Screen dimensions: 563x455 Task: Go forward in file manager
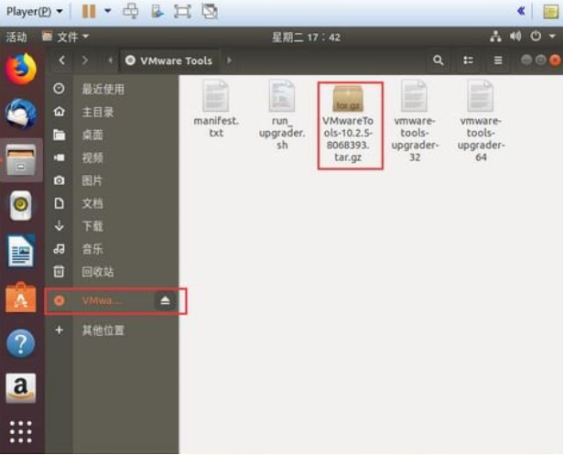(85, 60)
